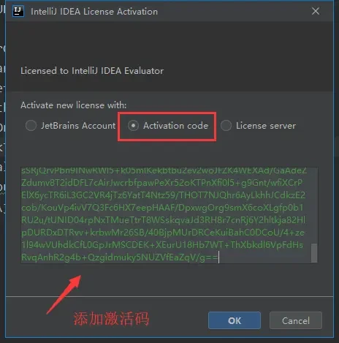Click code line starting with 'RU2u/tUNID04'
Viewport: 339px width, 343px height.
coord(163,220)
